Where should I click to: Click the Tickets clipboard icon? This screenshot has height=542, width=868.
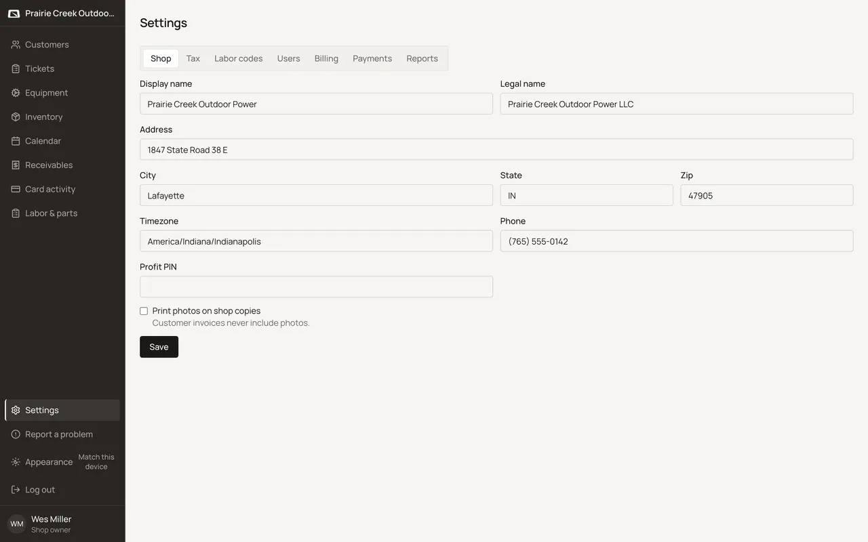(16, 68)
